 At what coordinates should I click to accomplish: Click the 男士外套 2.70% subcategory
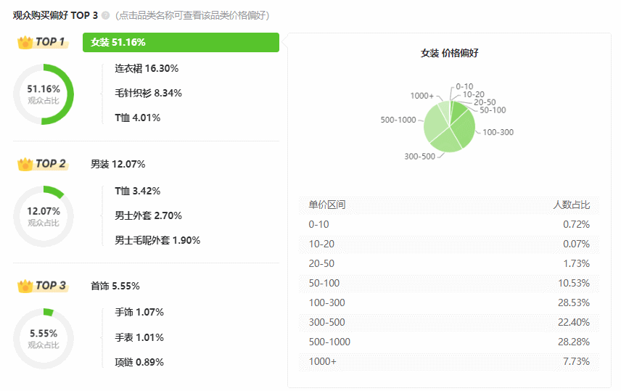(148, 215)
